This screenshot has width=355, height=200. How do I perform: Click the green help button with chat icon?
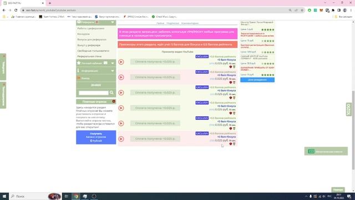click(326, 151)
